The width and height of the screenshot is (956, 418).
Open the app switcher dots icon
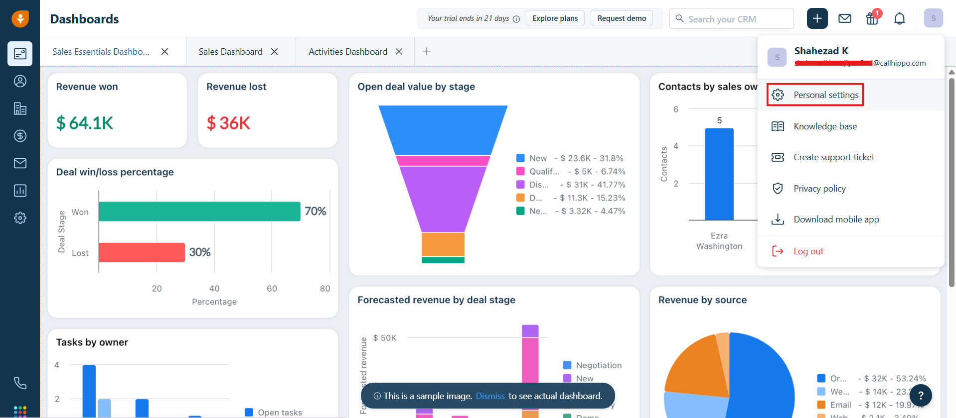[20, 412]
